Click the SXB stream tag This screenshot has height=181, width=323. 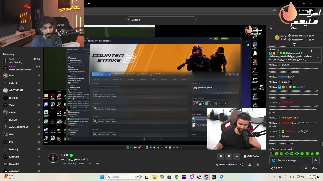pos(97,164)
